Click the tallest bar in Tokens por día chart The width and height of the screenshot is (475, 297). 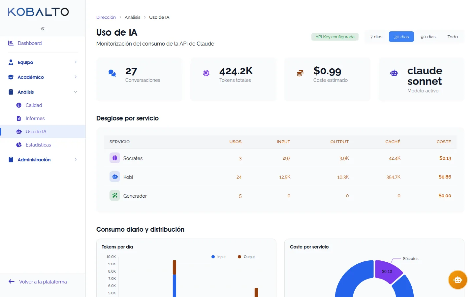coord(174,279)
